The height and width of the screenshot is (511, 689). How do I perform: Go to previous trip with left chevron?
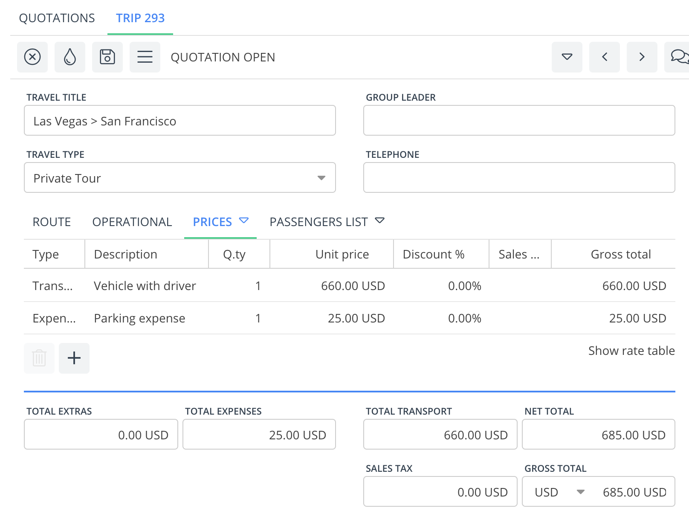pos(604,57)
